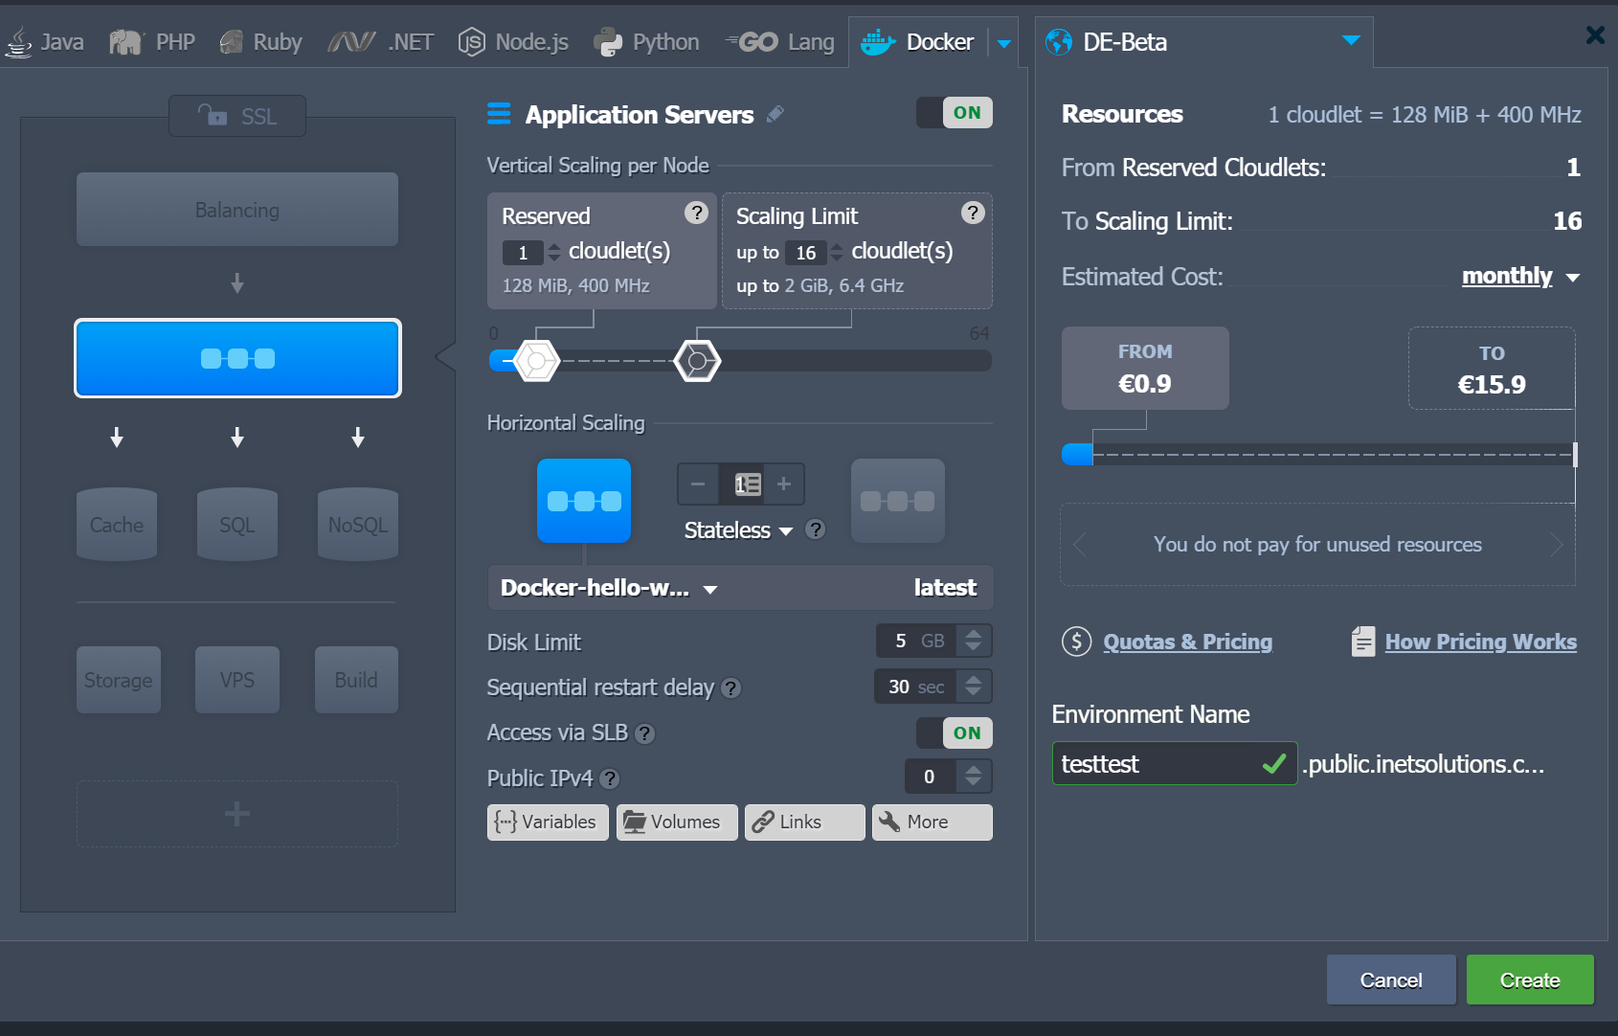The image size is (1618, 1036).
Task: Toggle the Application Servers ON switch
Action: (955, 113)
